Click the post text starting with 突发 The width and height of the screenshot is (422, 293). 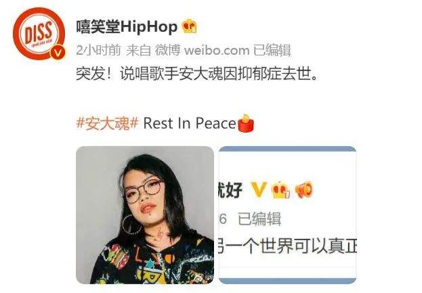[197, 74]
